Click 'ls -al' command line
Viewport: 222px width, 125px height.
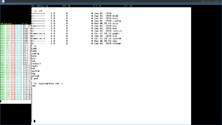coord(38,11)
